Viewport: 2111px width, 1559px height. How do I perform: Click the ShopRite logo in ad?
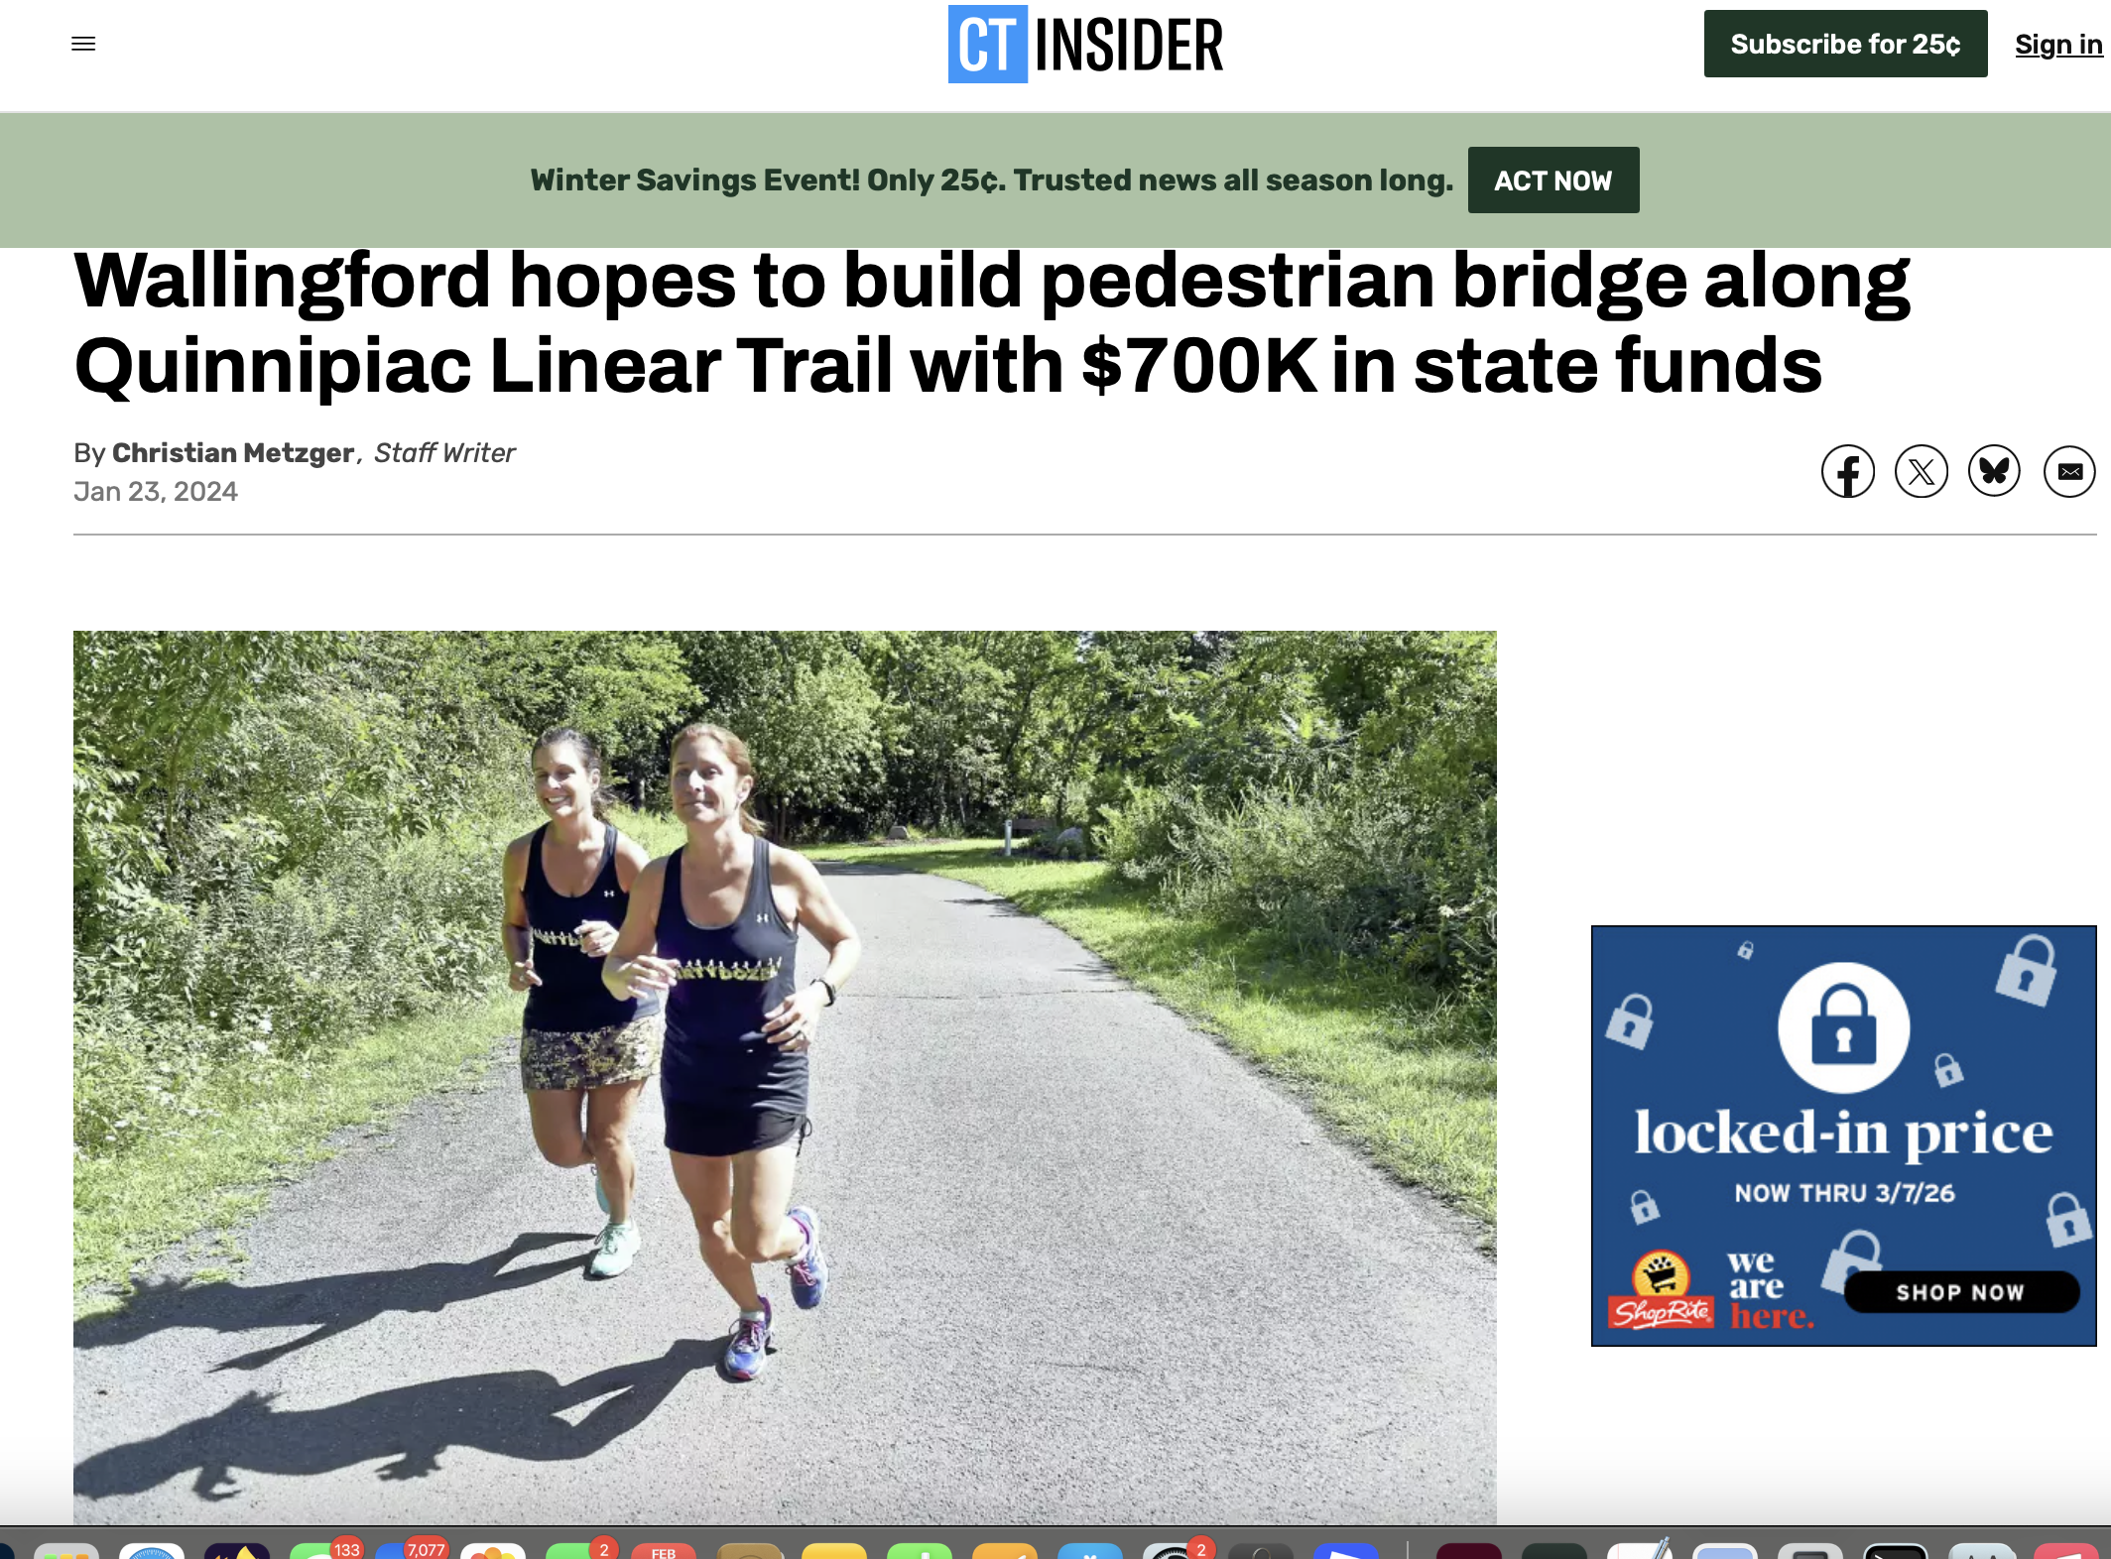click(x=1662, y=1292)
